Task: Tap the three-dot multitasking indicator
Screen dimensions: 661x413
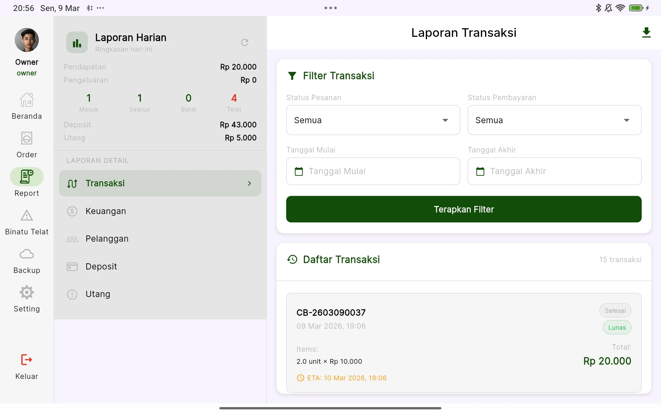Action: point(330,8)
